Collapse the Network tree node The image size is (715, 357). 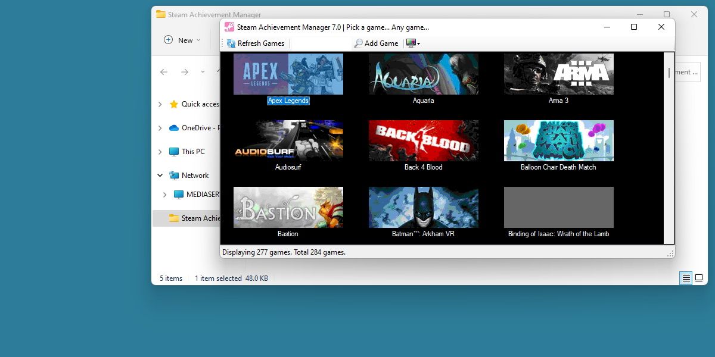[160, 175]
